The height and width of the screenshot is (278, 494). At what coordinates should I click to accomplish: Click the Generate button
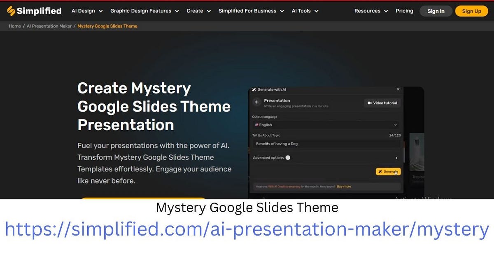388,171
